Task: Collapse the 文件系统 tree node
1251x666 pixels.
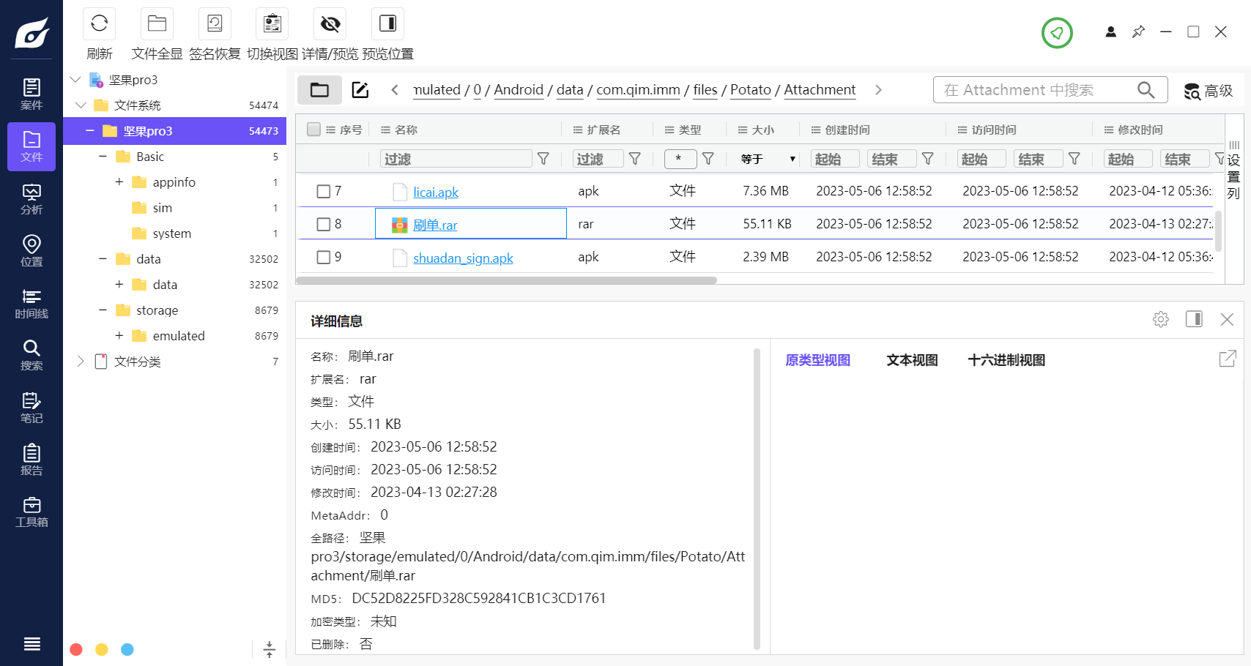Action: [81, 105]
